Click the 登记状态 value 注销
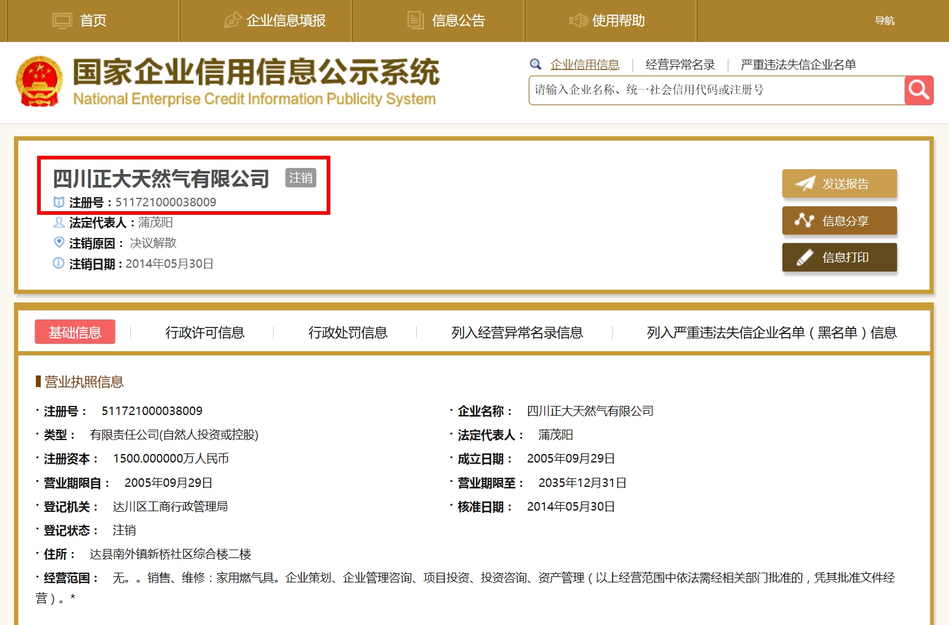Screen dimensions: 949x625 [124, 530]
